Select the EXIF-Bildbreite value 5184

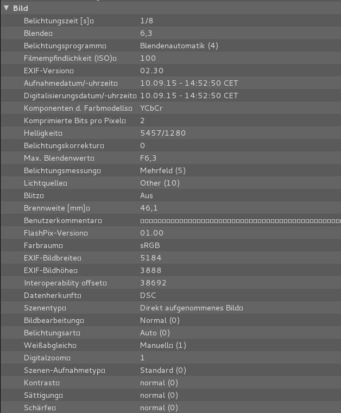(150, 258)
